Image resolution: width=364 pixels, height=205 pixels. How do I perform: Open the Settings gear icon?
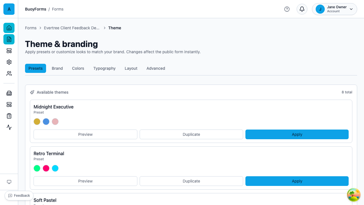click(x=9, y=62)
